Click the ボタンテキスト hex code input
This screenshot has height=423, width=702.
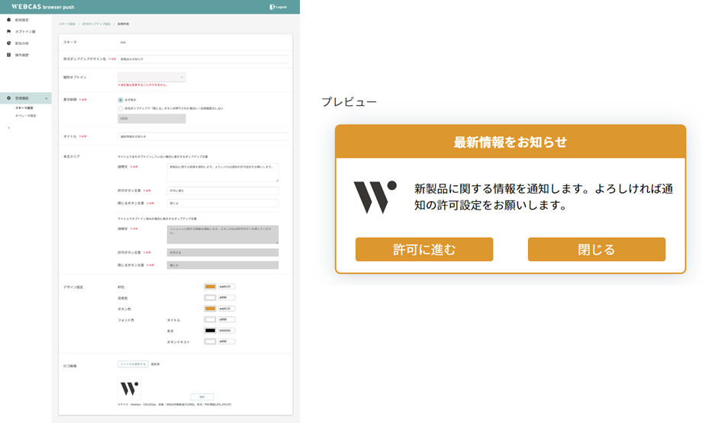coord(227,341)
